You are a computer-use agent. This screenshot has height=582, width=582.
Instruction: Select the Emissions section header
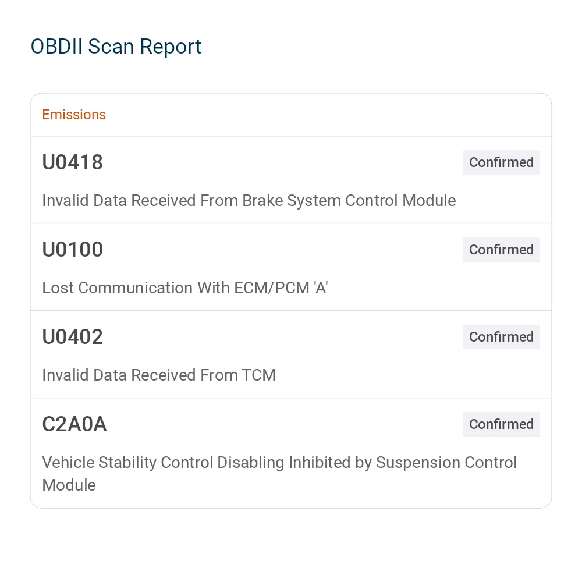74,115
